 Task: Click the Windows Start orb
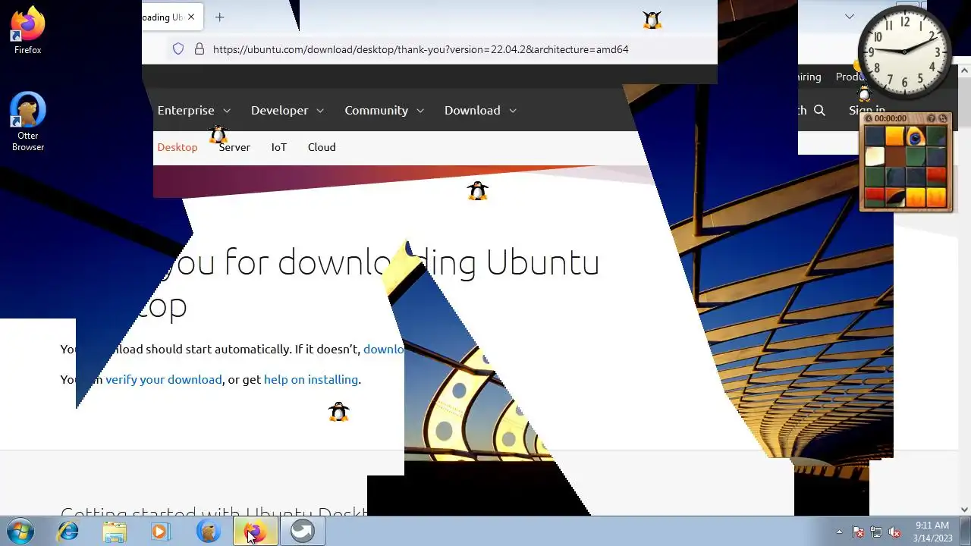point(20,532)
